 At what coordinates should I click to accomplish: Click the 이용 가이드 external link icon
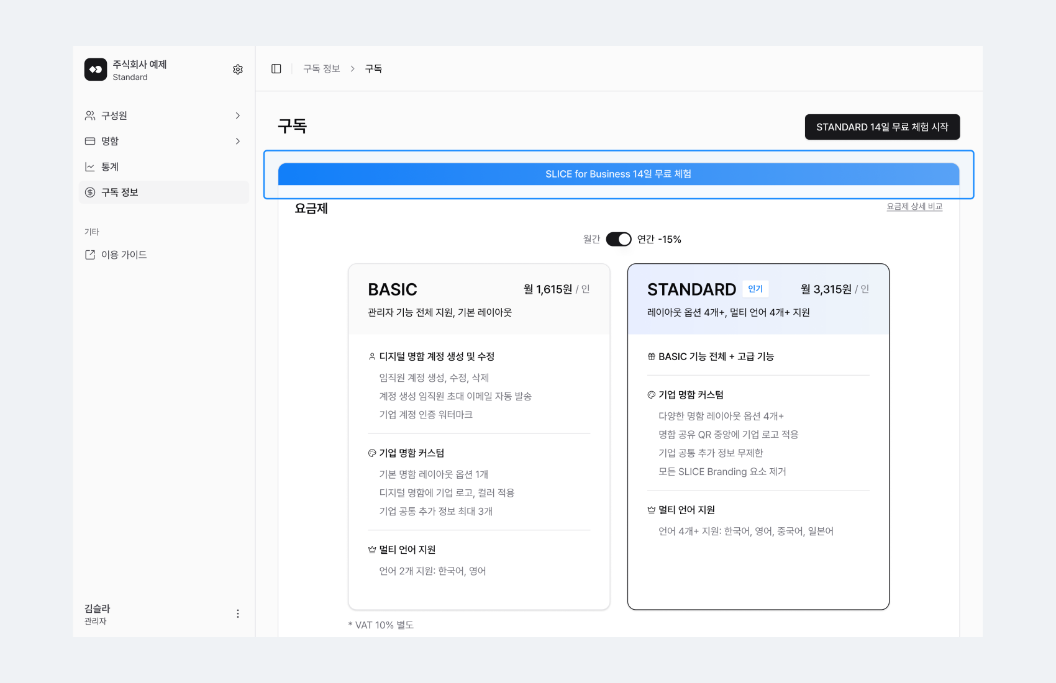pos(90,255)
